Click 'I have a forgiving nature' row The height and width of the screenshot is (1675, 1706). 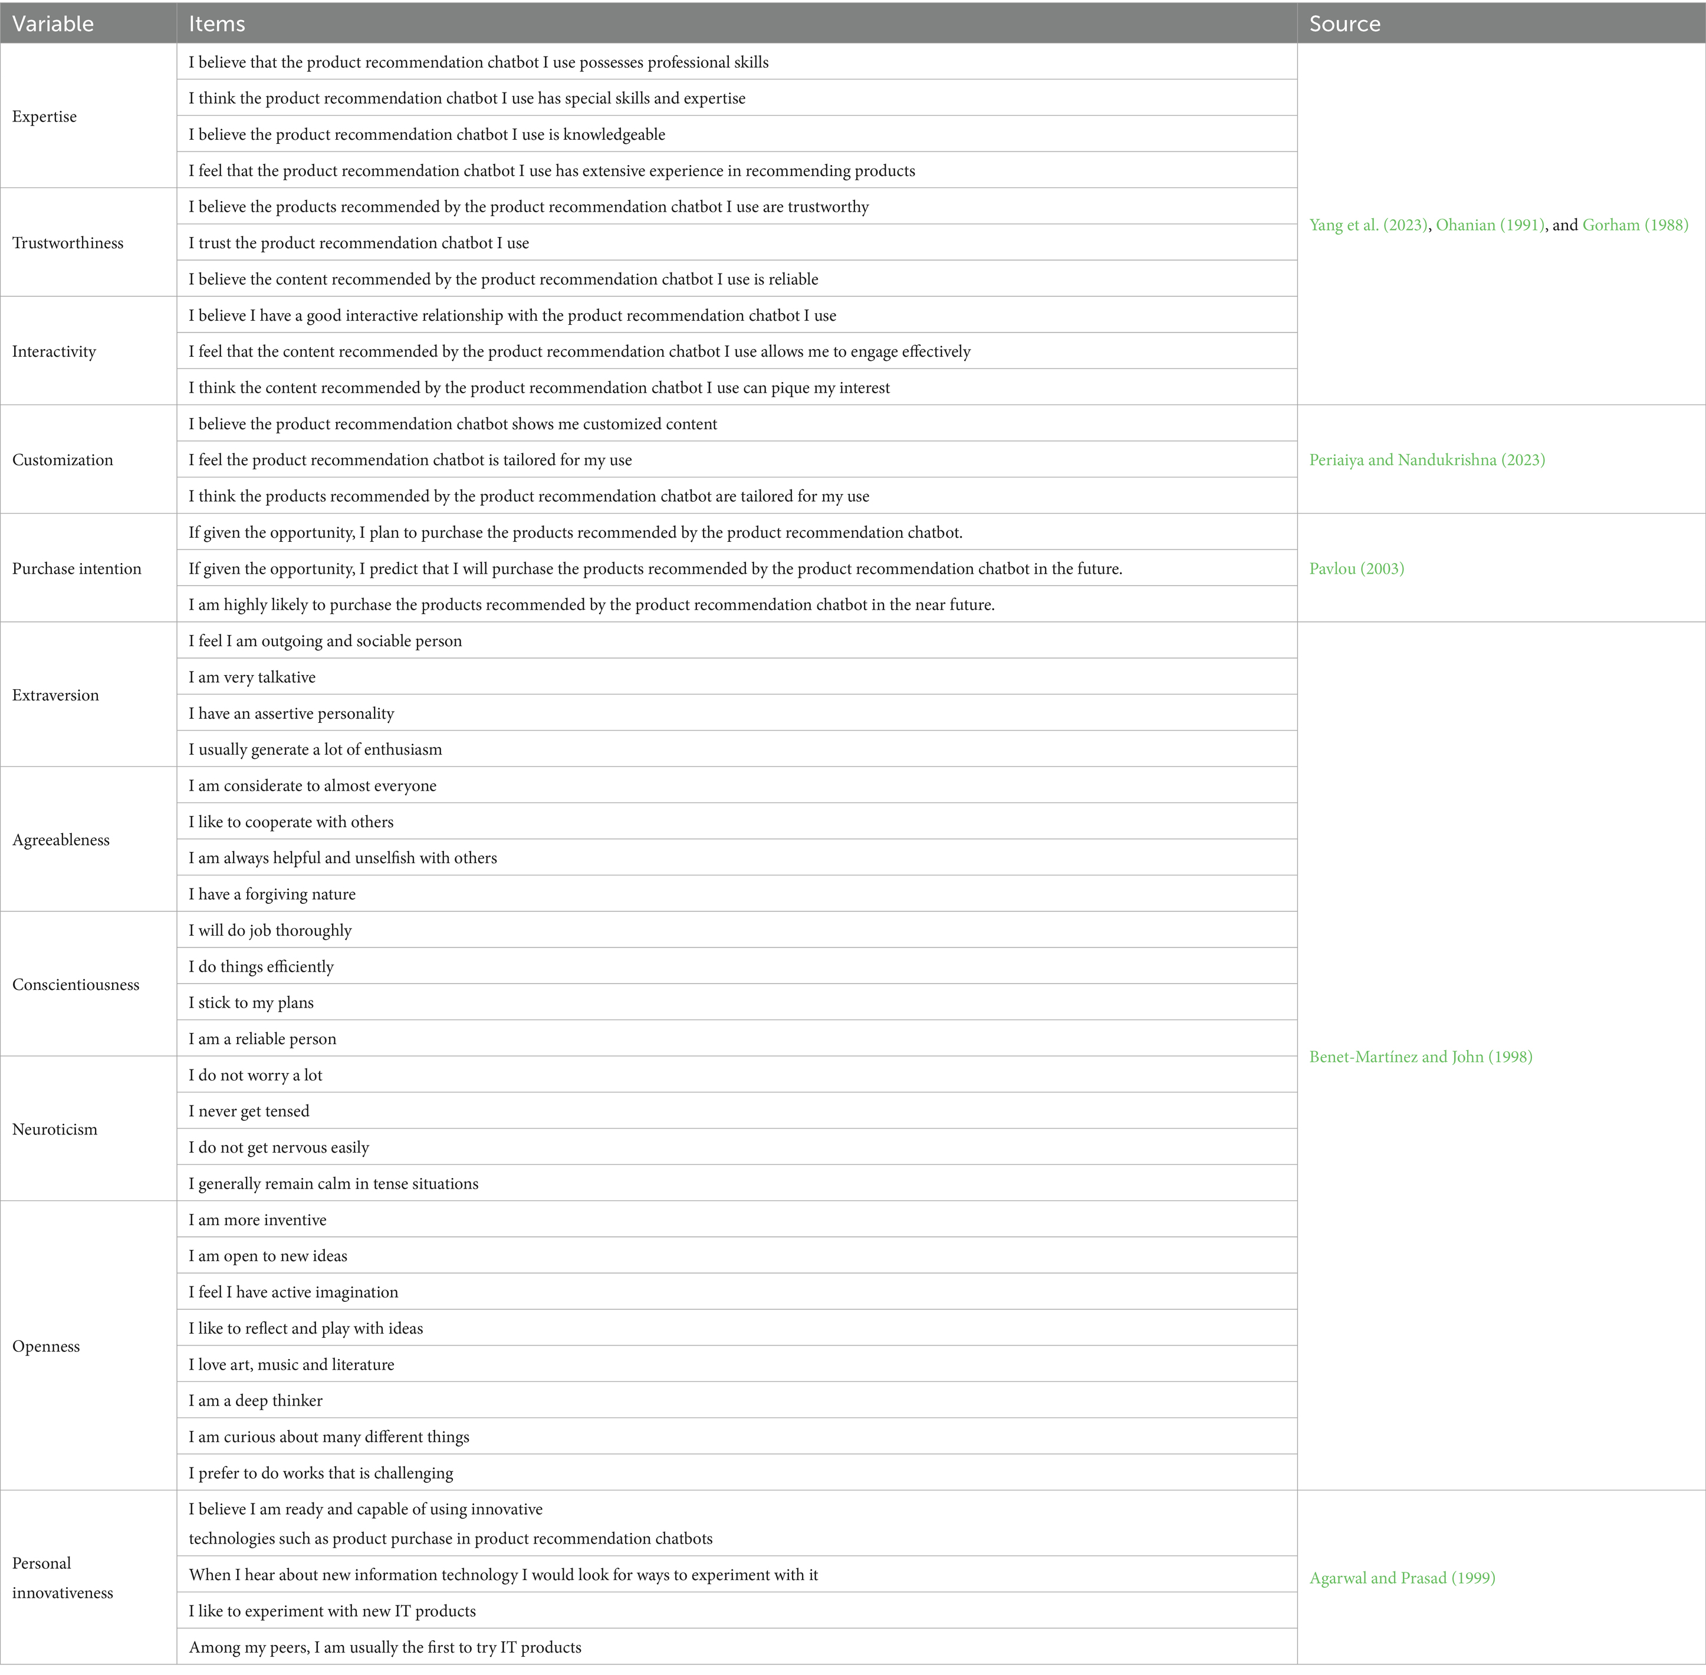pos(737,893)
